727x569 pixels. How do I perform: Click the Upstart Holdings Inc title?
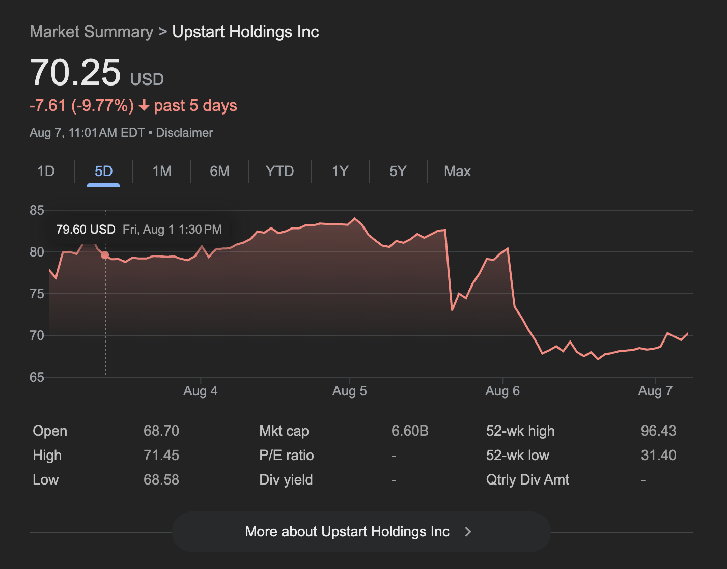pyautogui.click(x=245, y=32)
